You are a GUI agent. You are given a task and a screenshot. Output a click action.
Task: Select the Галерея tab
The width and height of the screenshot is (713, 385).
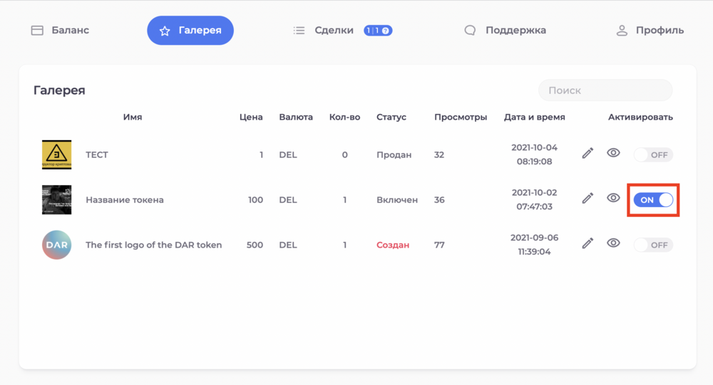(190, 31)
